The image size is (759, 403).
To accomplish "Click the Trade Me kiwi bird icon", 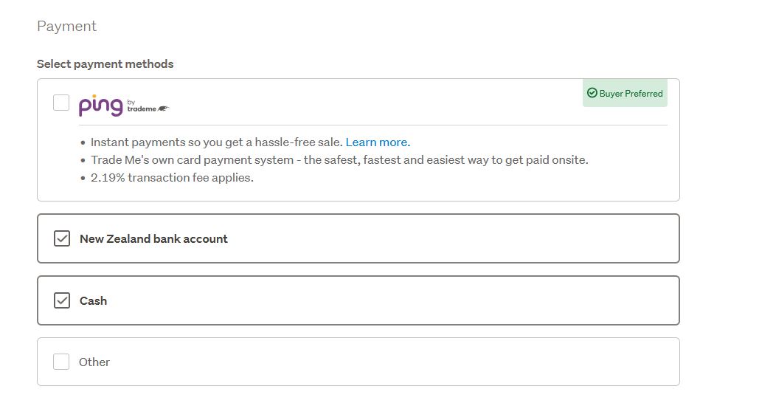I will point(163,108).
